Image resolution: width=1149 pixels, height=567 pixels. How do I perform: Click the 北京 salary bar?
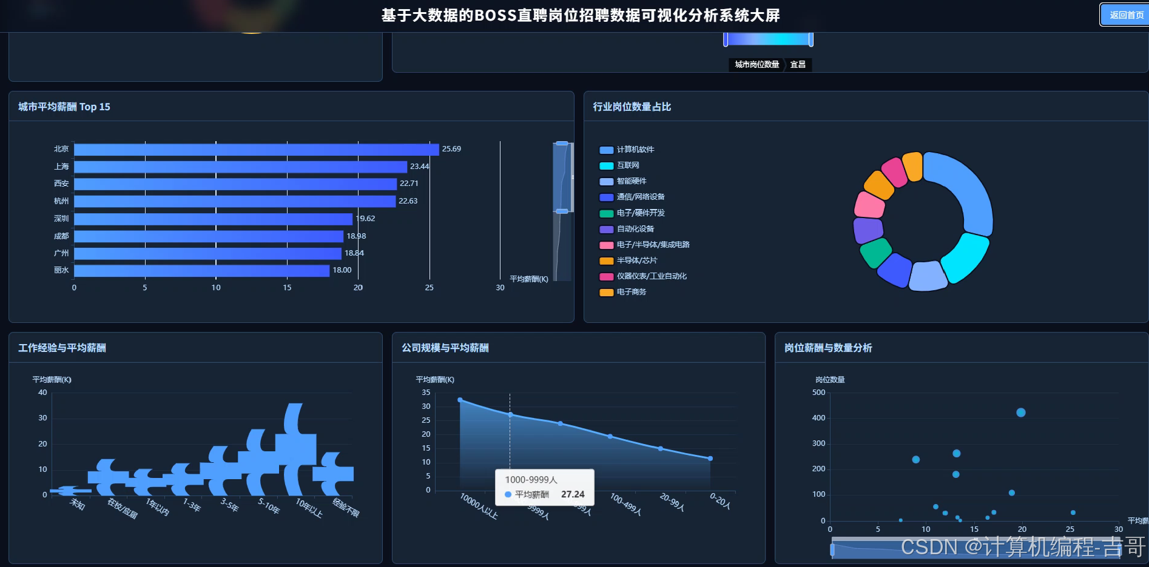click(257, 149)
